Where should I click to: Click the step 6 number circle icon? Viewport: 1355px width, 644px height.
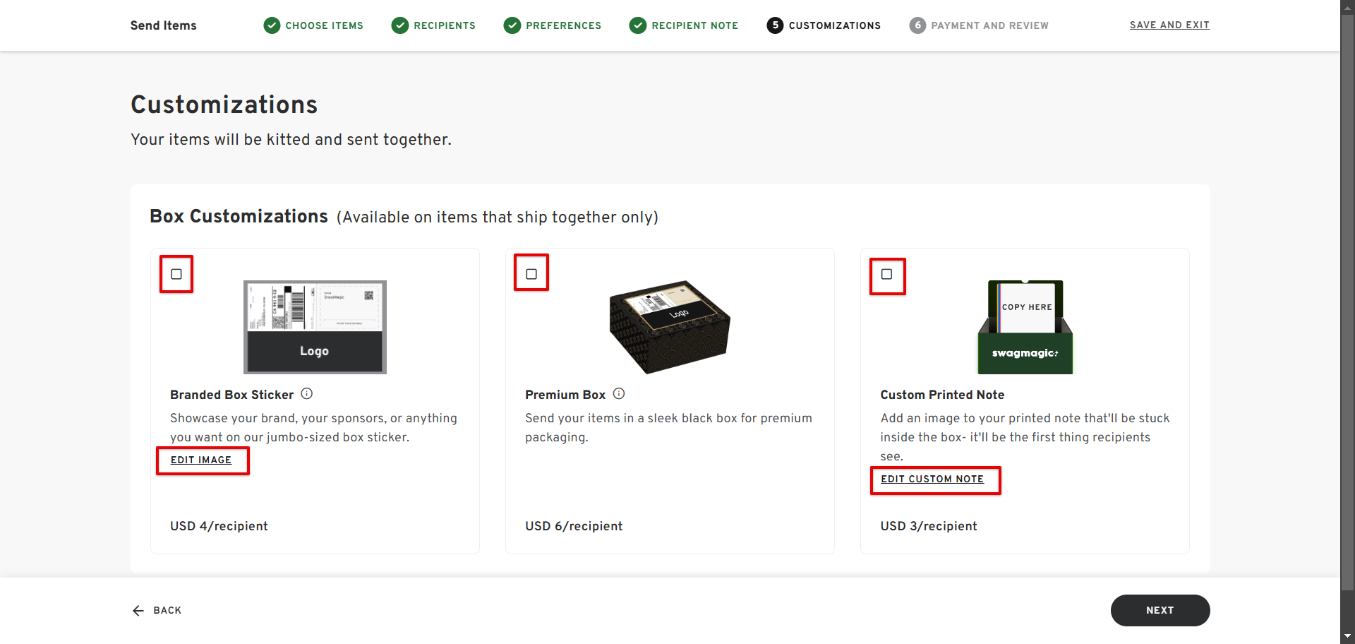(x=917, y=25)
